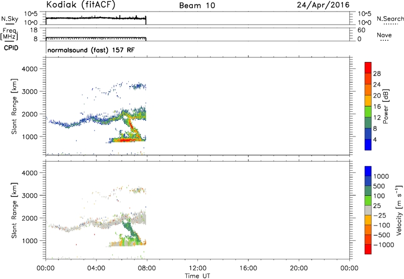Click the '18' frequency axis value

click(34, 30)
